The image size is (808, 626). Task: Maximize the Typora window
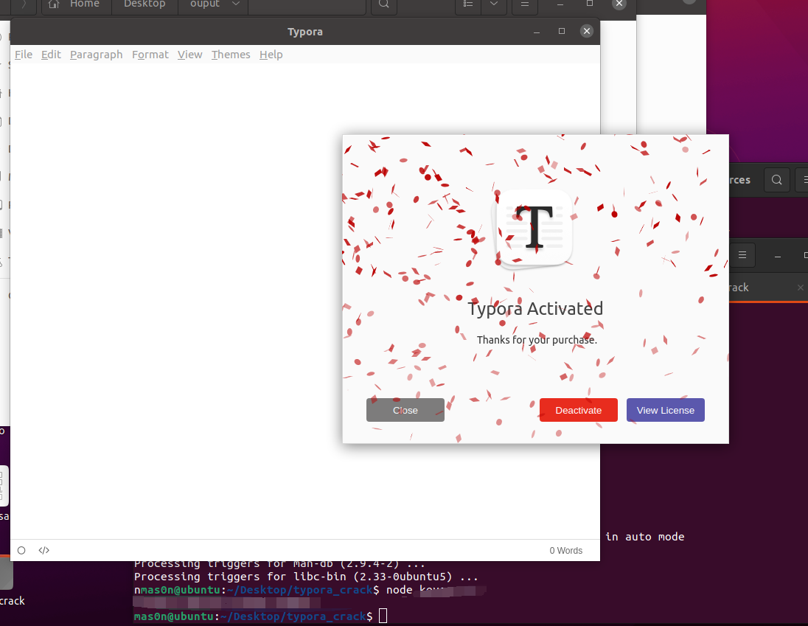562,32
